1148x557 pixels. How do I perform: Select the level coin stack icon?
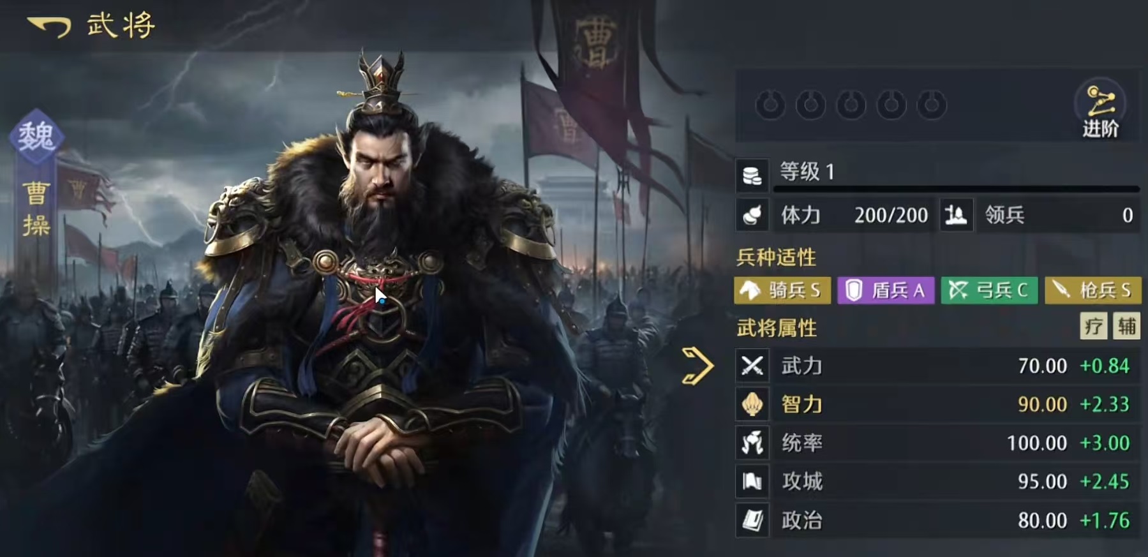click(x=752, y=175)
